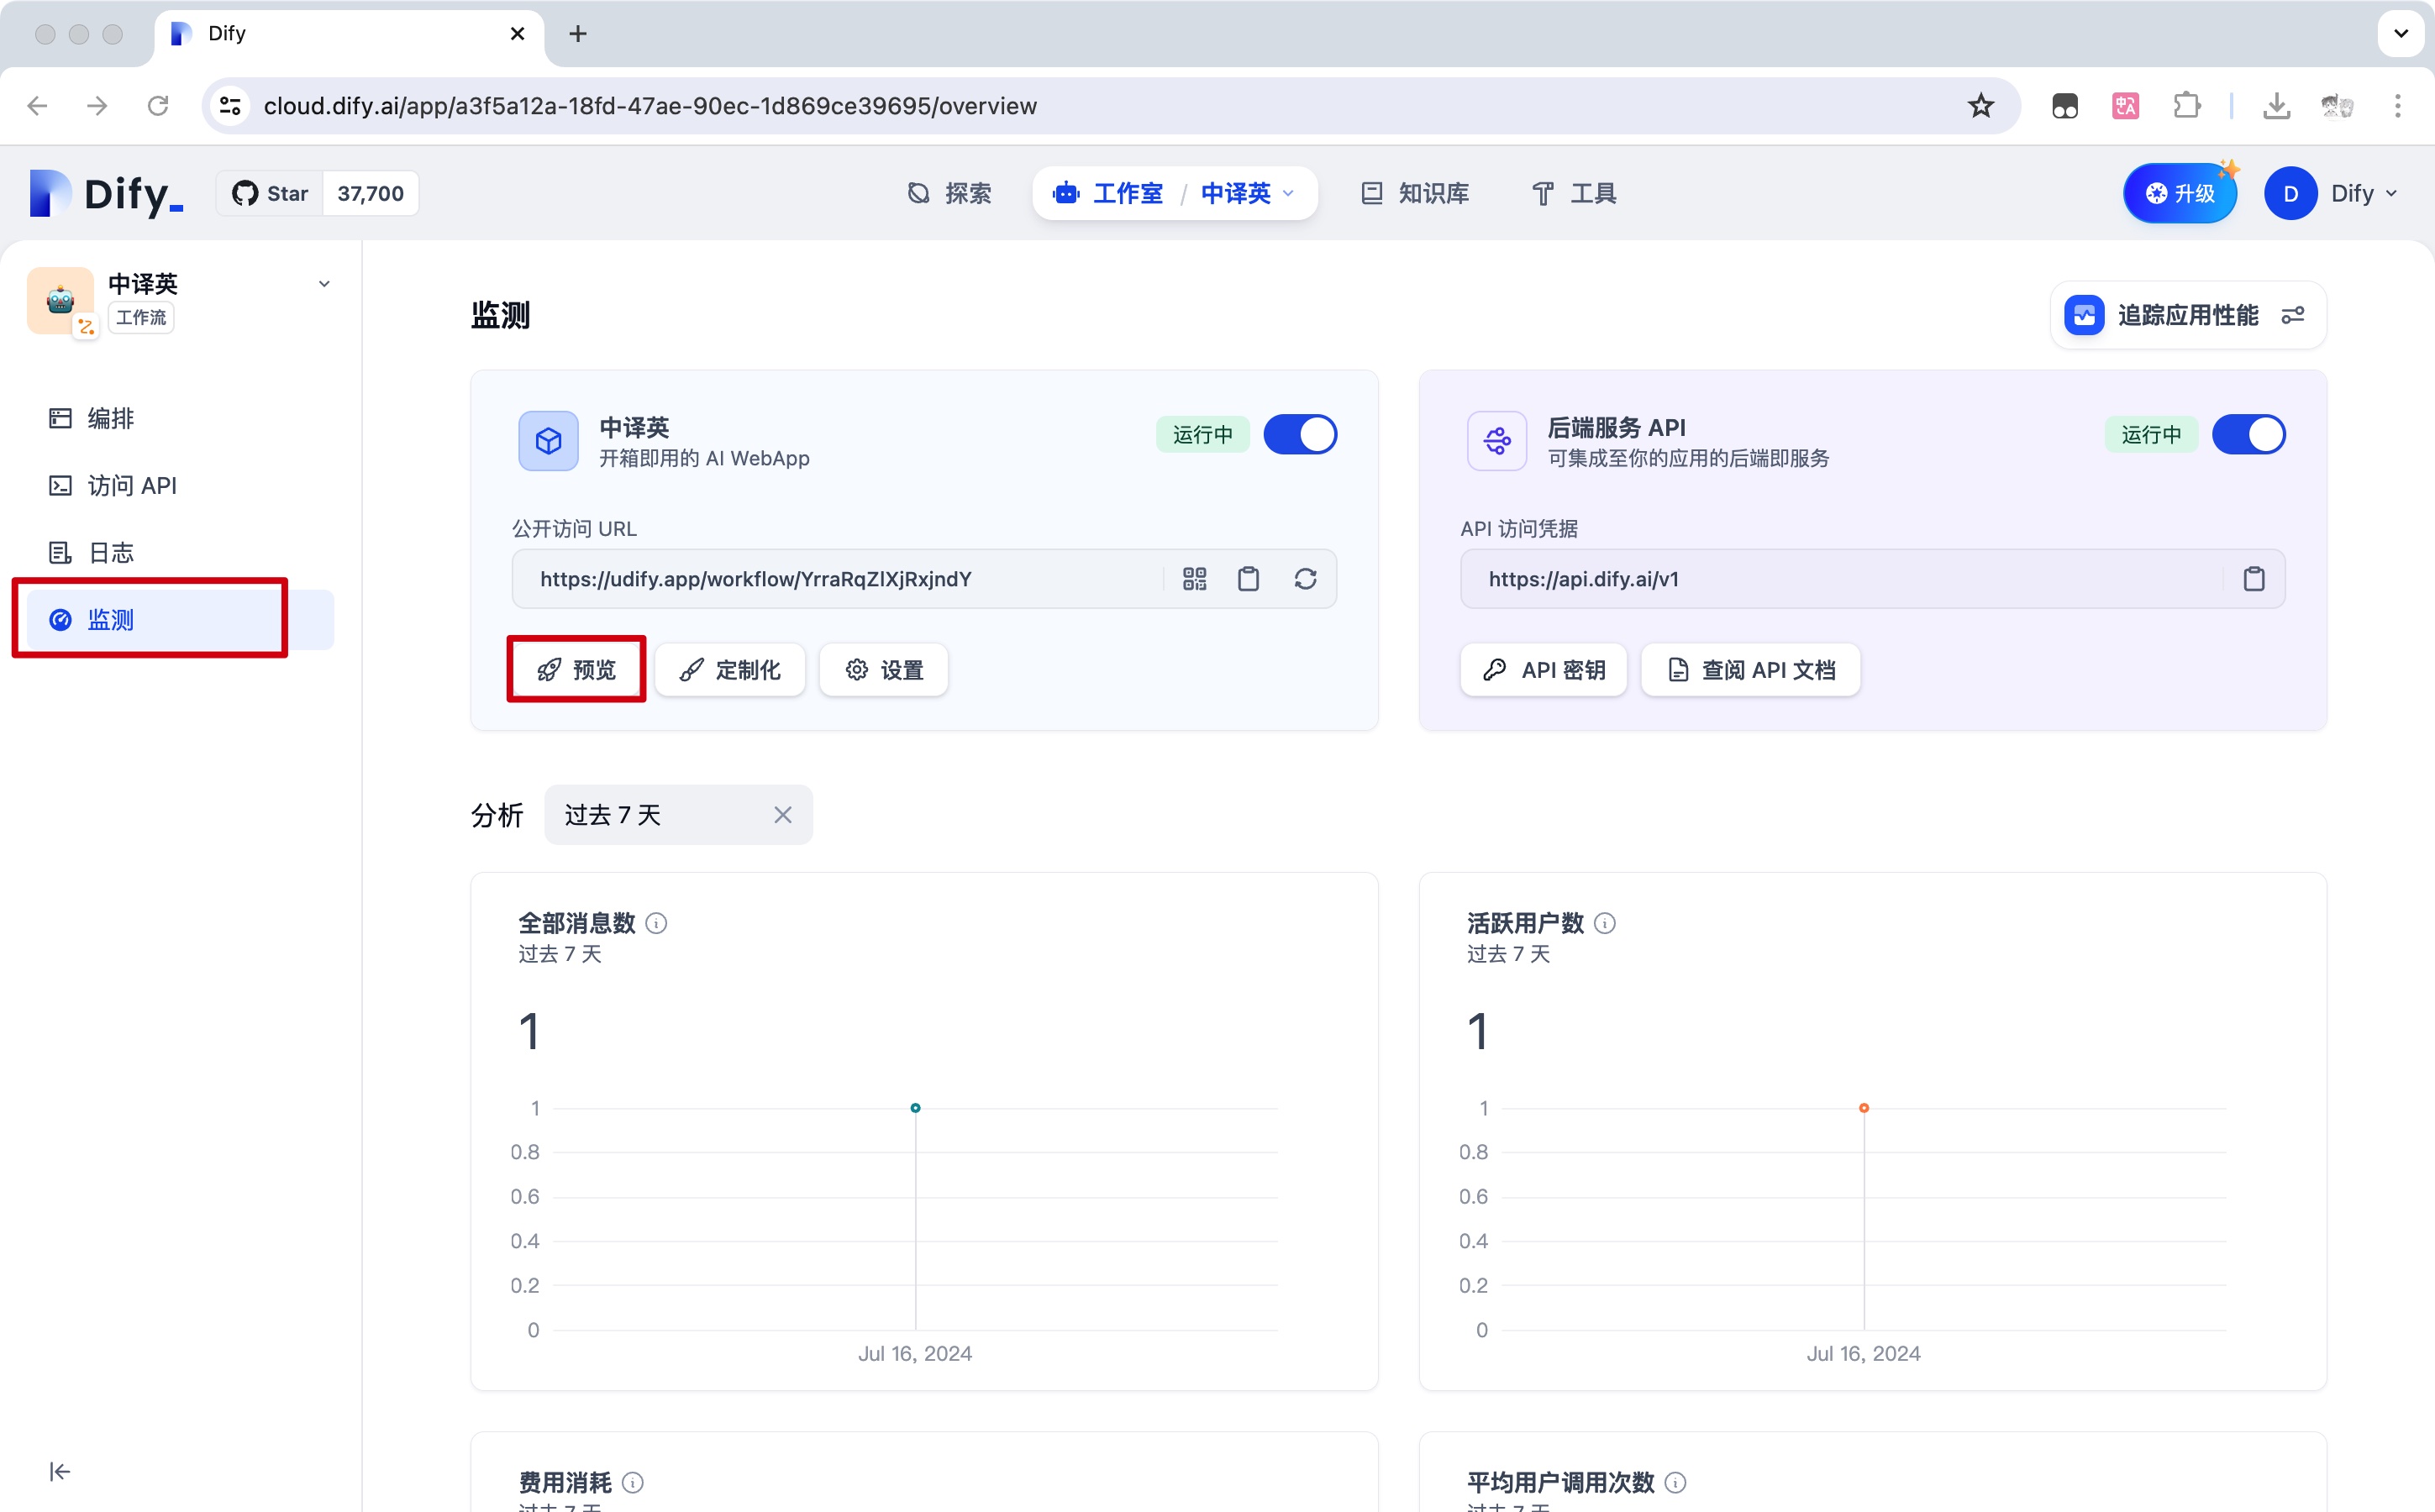Expand the 中译英 app info chevron in sidebar
This screenshot has width=2435, height=1512.
point(324,284)
